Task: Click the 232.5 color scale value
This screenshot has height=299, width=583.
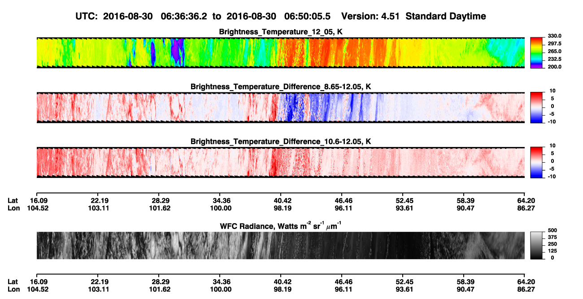Action: (554, 59)
